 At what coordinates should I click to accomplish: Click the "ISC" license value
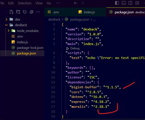92,77
